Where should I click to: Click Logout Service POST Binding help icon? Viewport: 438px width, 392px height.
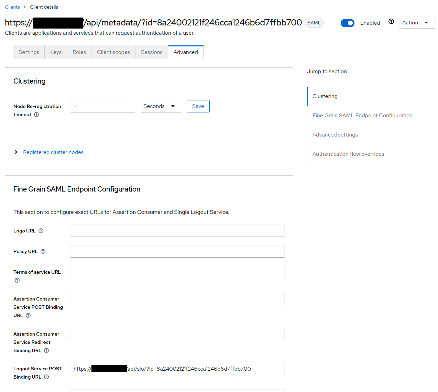pyautogui.click(x=46, y=377)
